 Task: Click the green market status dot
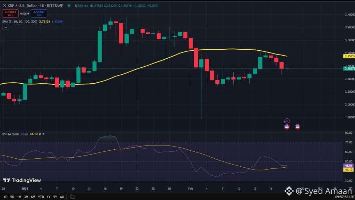(69, 6)
